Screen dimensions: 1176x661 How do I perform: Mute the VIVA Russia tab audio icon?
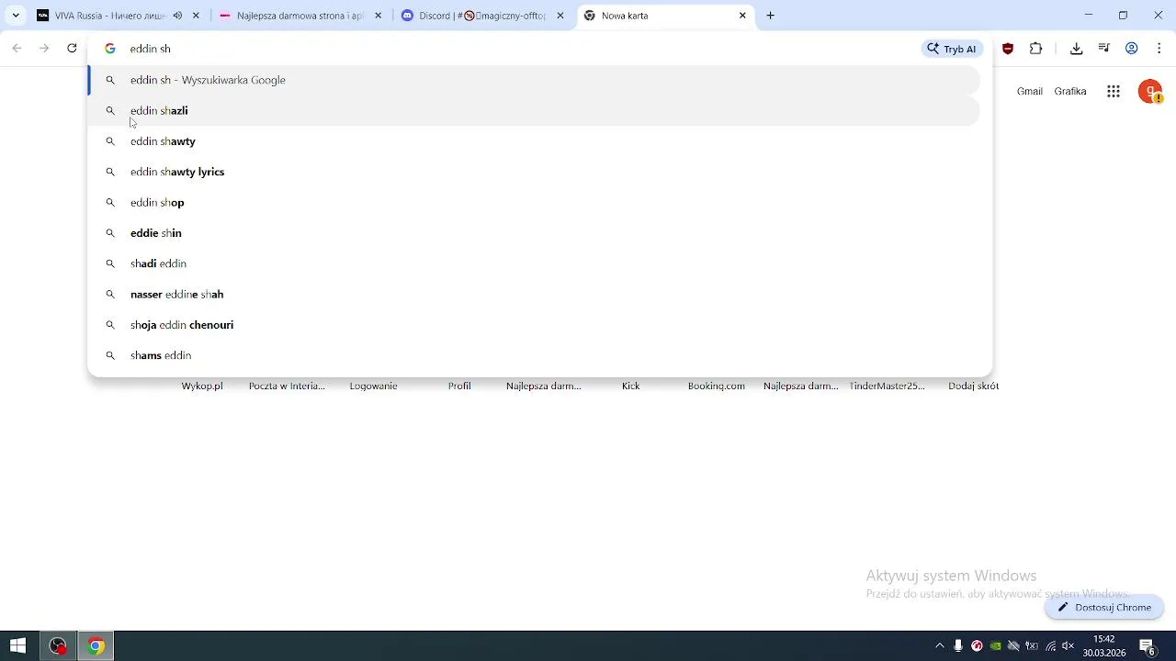coord(177,16)
